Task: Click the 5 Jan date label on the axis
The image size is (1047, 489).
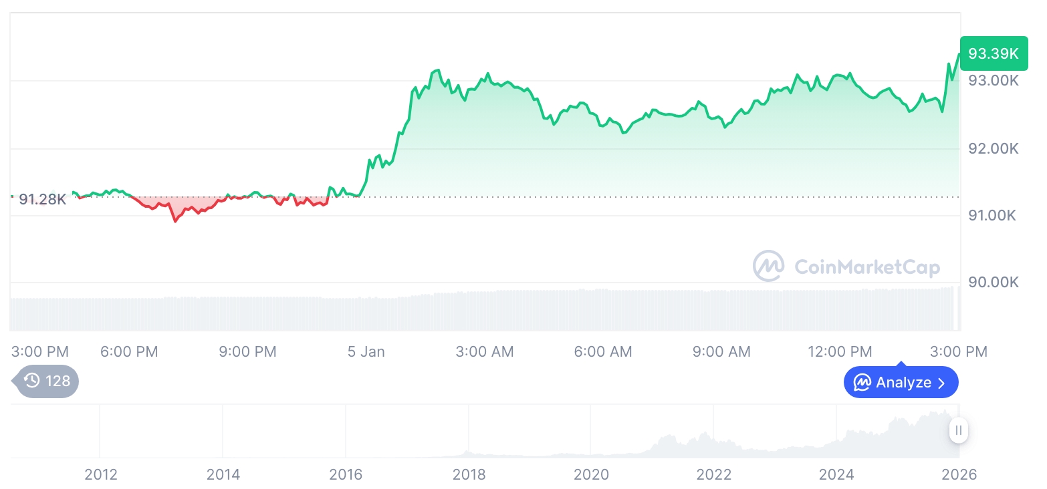Action: click(366, 351)
